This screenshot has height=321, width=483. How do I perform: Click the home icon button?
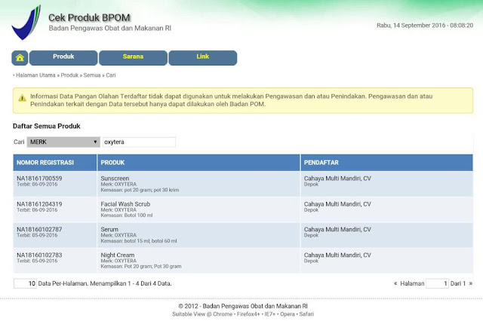20,58
